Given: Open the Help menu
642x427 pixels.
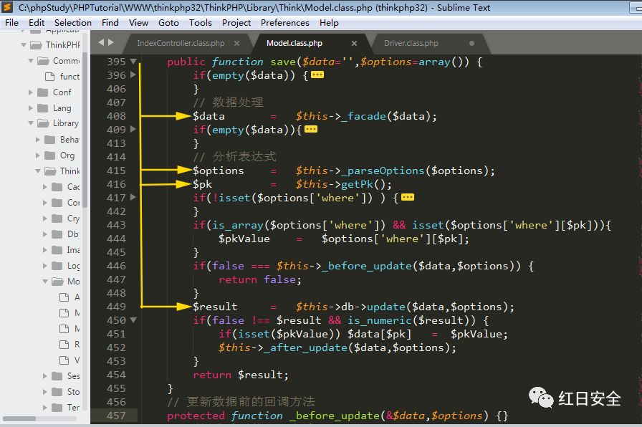Looking at the screenshot, I should (x=329, y=22).
